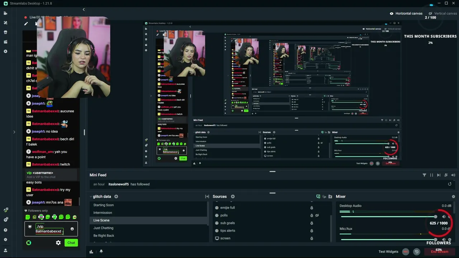Viewport: 459px width, 258px height.
Task: Start recording with REC button
Action: coord(406,252)
